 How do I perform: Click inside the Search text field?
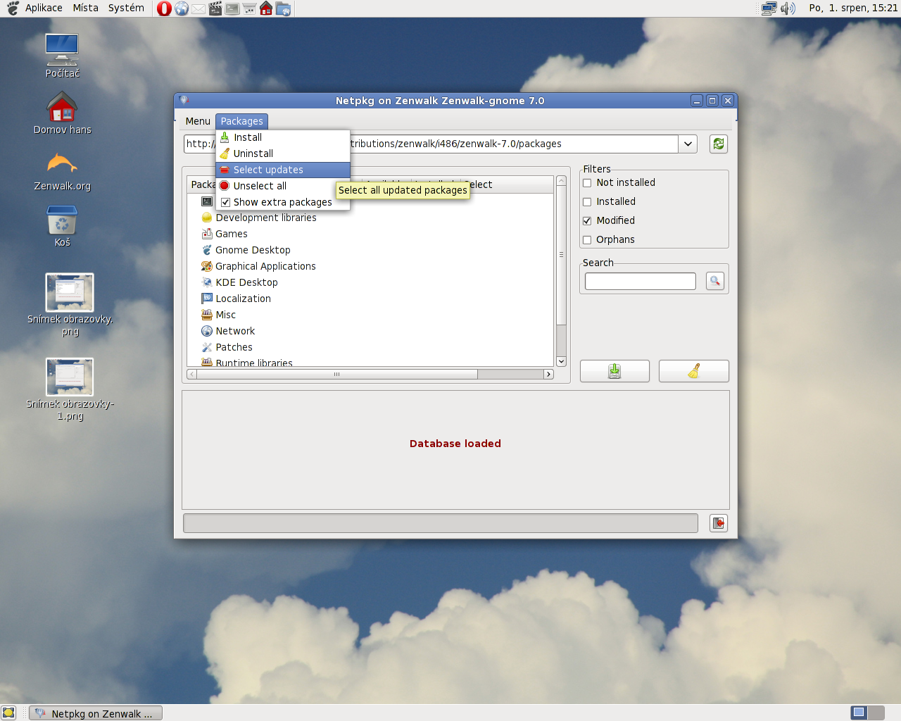tap(641, 281)
